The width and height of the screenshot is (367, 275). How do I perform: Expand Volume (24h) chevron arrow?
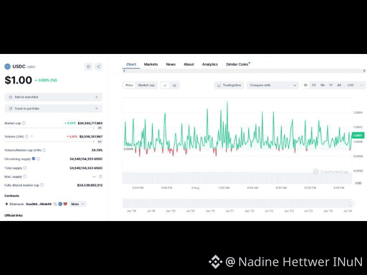pyautogui.click(x=32, y=136)
